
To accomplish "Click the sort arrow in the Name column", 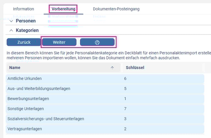I will coord(112,68).
